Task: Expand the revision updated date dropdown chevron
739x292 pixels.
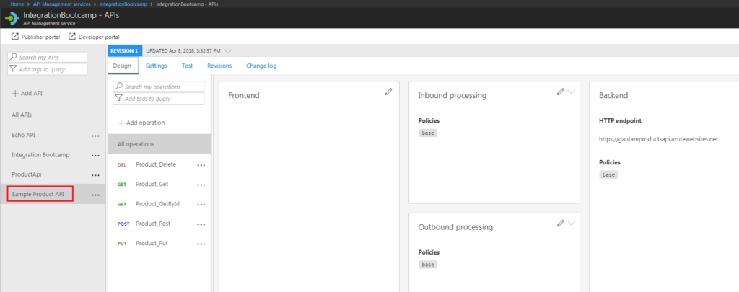Action: click(228, 50)
